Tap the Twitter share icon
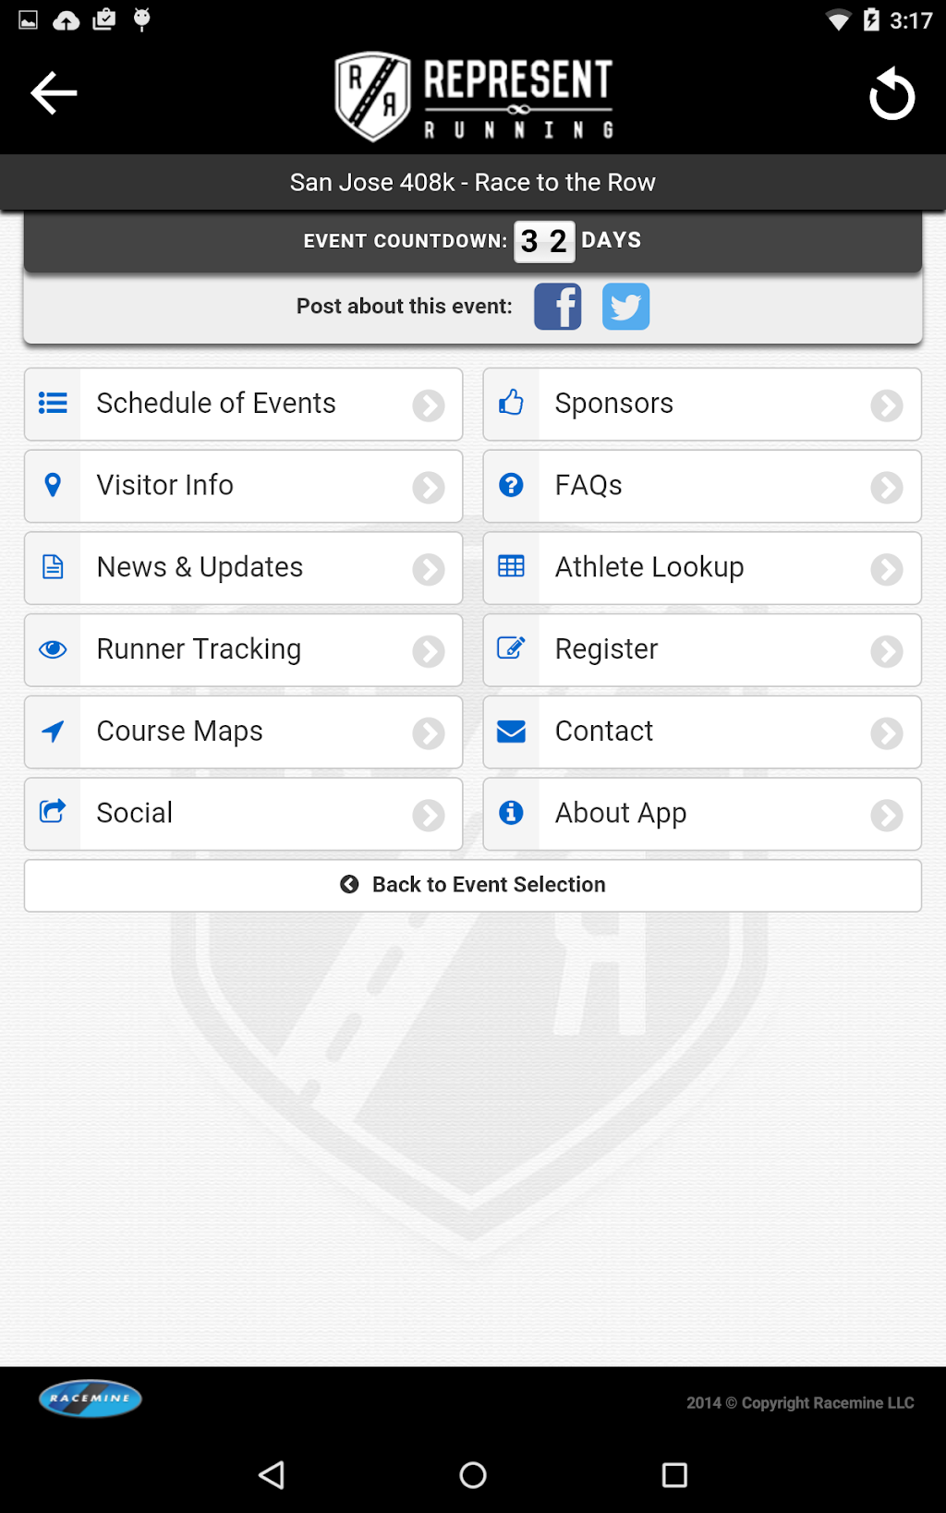This screenshot has height=1513, width=946. [x=626, y=307]
